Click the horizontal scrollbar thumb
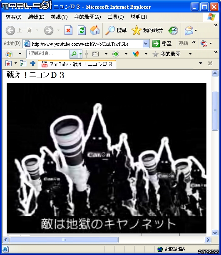 tap(64, 240)
